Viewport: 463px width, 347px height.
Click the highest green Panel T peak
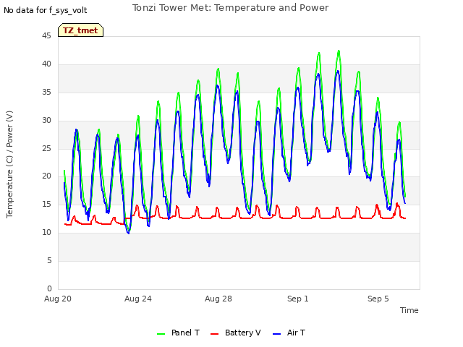[339, 51]
